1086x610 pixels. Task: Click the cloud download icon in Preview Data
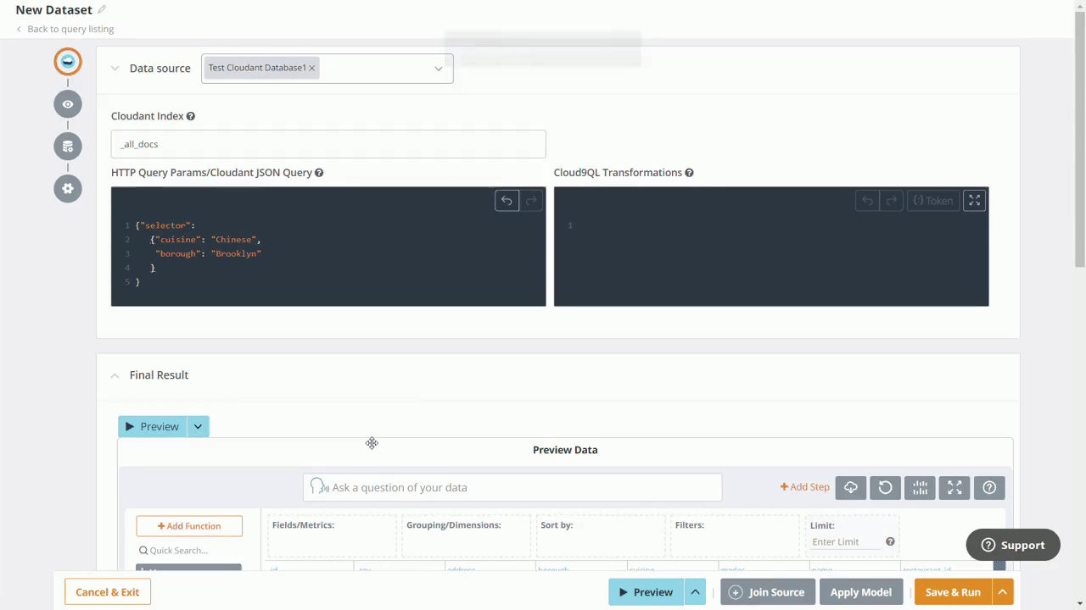tap(850, 487)
